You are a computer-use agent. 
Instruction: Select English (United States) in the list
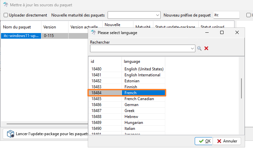pyautogui.click(x=144, y=69)
